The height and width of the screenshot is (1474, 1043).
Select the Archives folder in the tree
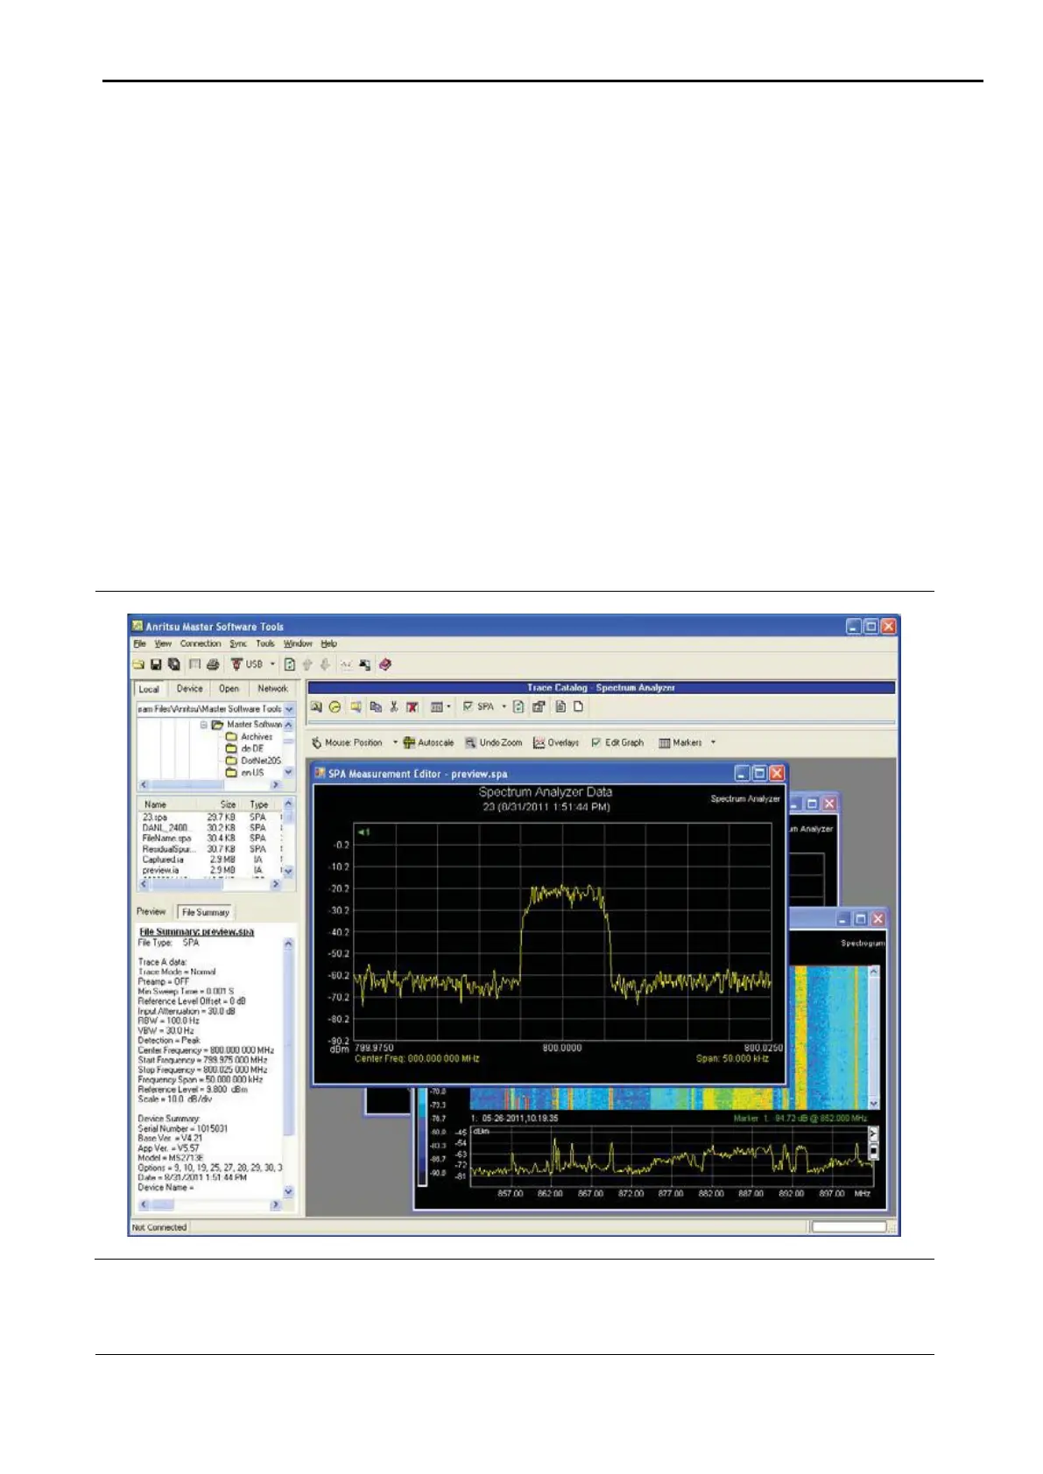pyautogui.click(x=250, y=737)
